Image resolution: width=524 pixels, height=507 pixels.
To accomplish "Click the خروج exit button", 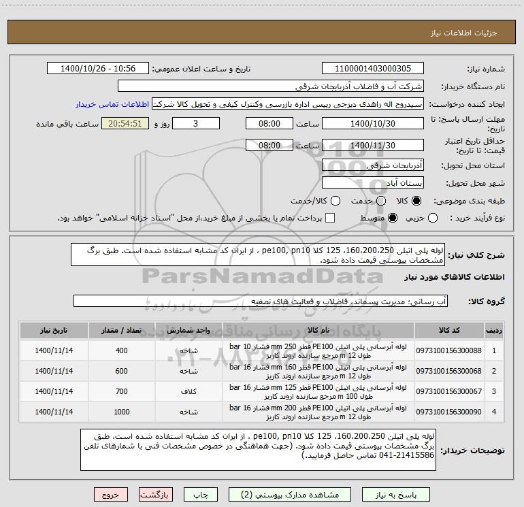I will (x=111, y=495).
